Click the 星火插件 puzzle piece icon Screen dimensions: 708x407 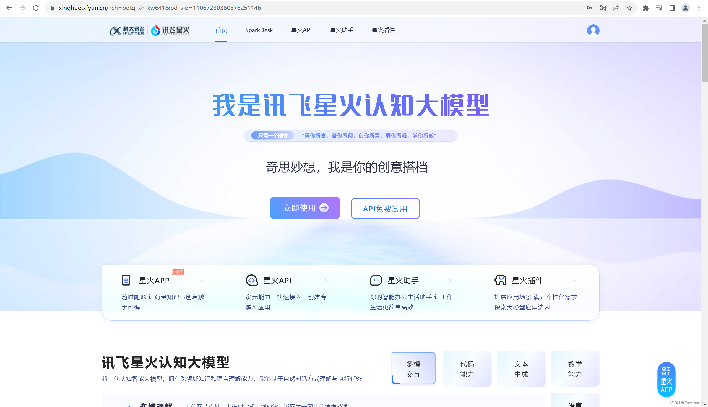coord(500,280)
